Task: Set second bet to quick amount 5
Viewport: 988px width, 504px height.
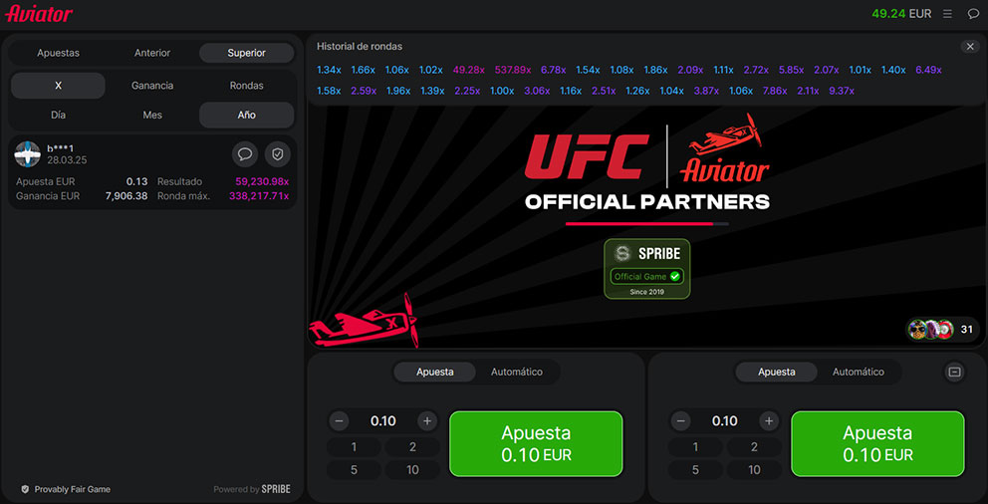Action: pos(695,470)
